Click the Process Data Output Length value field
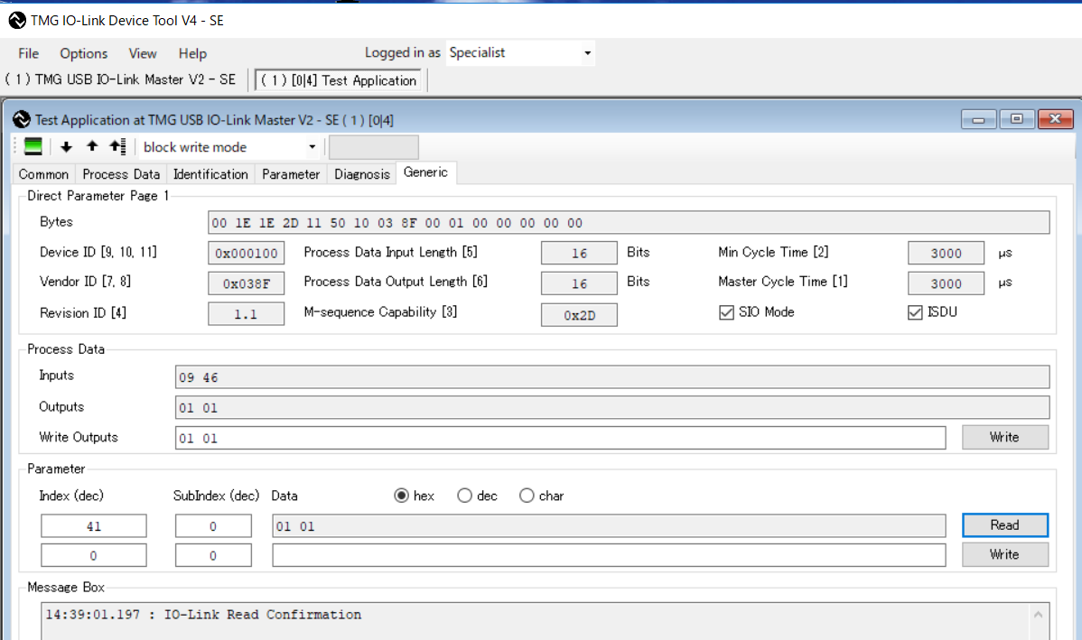 point(579,283)
